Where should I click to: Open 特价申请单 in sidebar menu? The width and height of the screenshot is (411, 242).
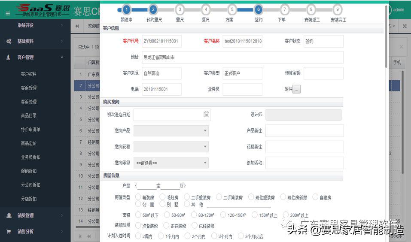click(x=30, y=130)
